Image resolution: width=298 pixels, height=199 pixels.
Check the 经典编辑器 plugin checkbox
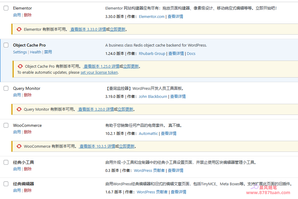[6, 184]
